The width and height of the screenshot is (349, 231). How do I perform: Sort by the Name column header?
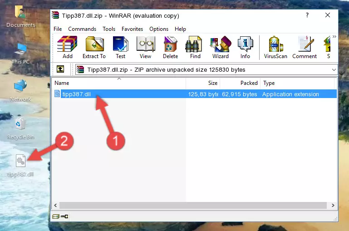point(119,83)
